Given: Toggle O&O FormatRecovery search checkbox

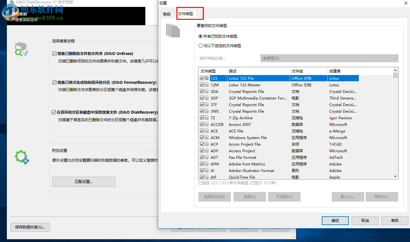Looking at the screenshot, I should pyautogui.click(x=54, y=82).
